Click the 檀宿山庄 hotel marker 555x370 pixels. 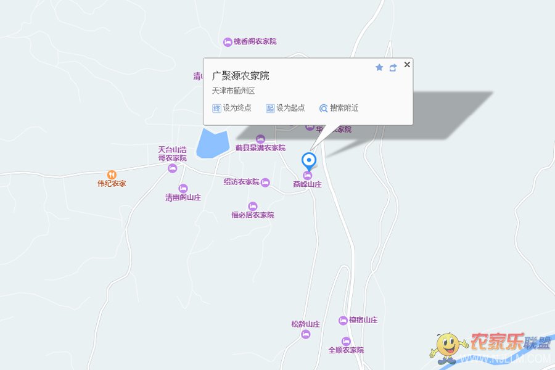343,321
